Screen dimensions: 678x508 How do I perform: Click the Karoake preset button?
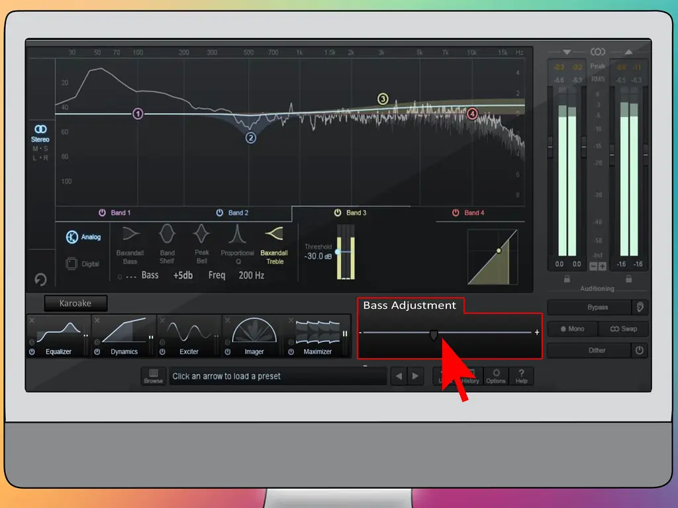pyautogui.click(x=75, y=303)
